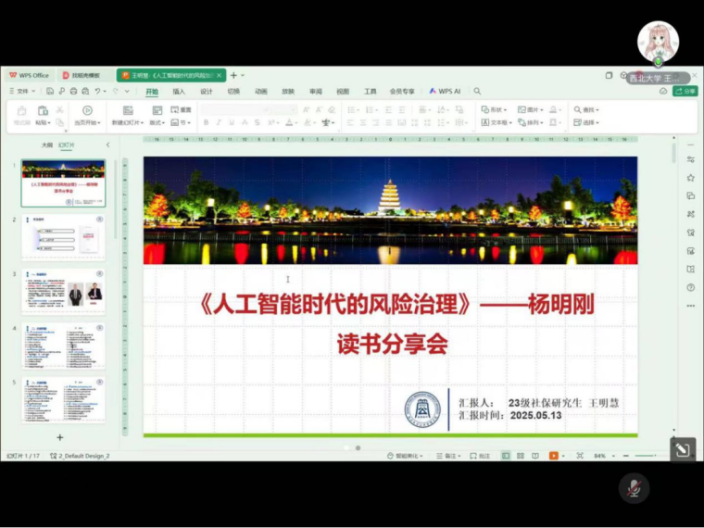
Task: Open the Layout dropdown menu
Action: [x=157, y=122]
